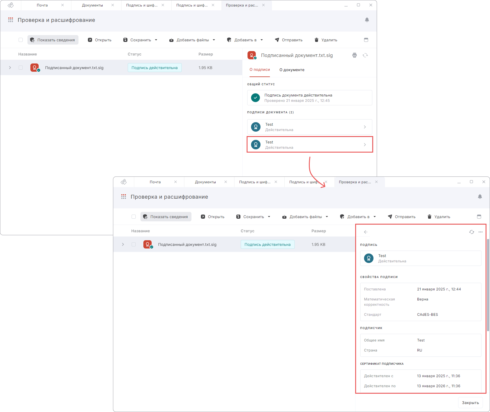Switch to Документы tab in top window
This screenshot has height=412, width=490.
pos(92,5)
